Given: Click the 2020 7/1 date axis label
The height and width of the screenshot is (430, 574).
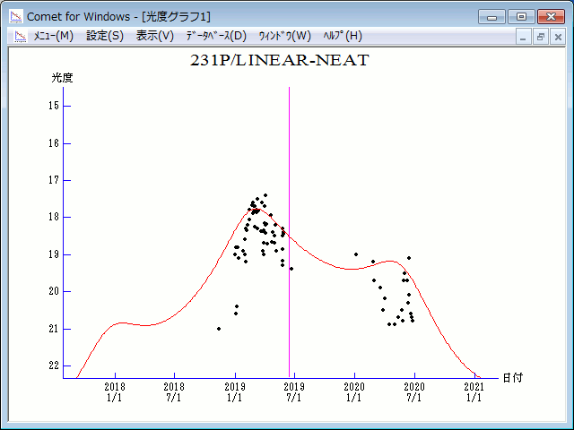Looking at the screenshot, I should [x=414, y=392].
